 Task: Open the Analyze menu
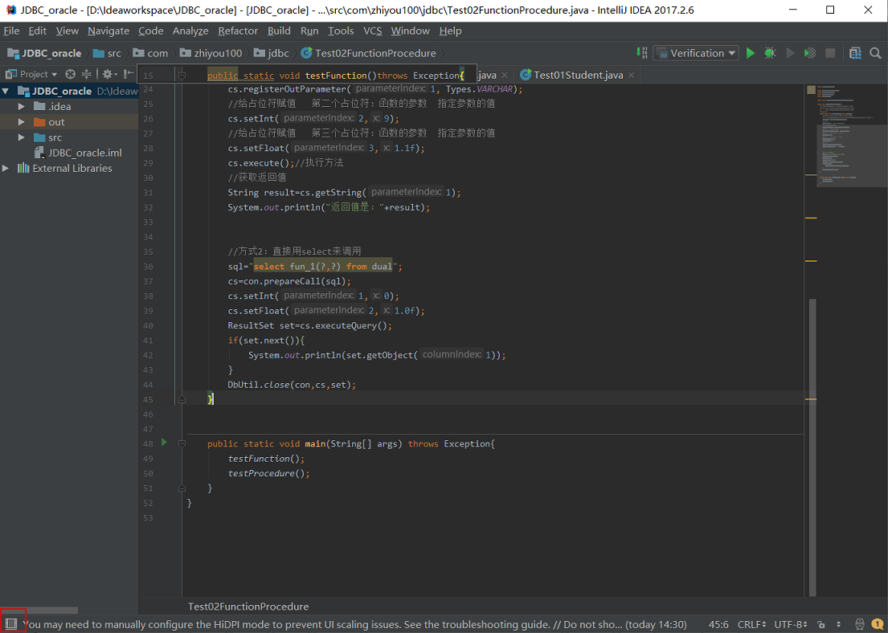click(190, 31)
